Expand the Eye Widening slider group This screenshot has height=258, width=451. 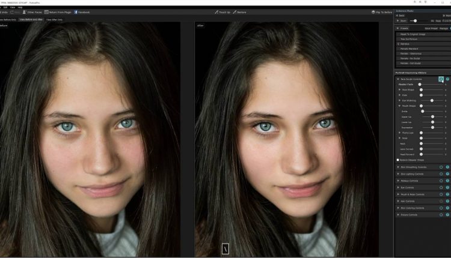[399, 100]
